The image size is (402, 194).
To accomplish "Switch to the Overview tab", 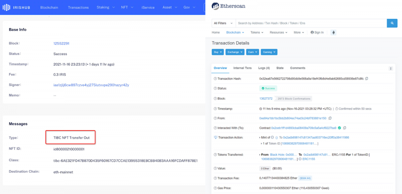I will point(220,68).
